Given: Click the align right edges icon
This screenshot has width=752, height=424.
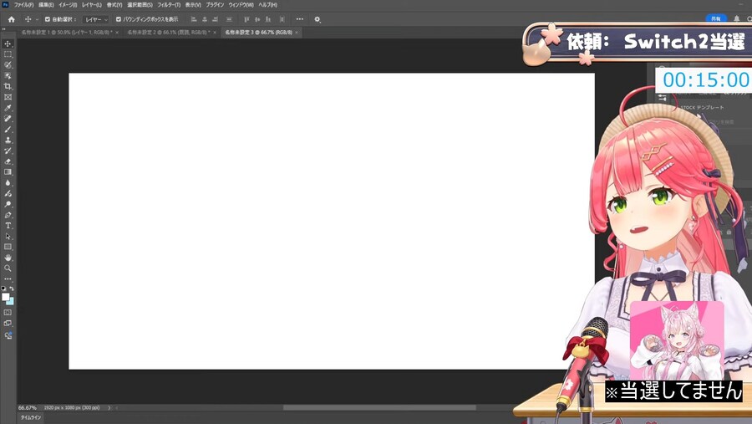Looking at the screenshot, I should pos(215,20).
